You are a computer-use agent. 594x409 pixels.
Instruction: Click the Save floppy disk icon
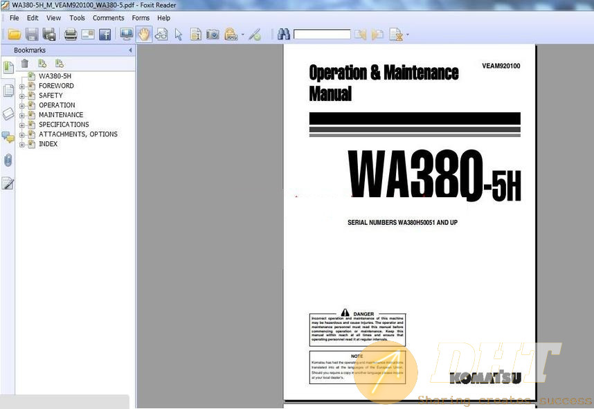pyautogui.click(x=32, y=35)
